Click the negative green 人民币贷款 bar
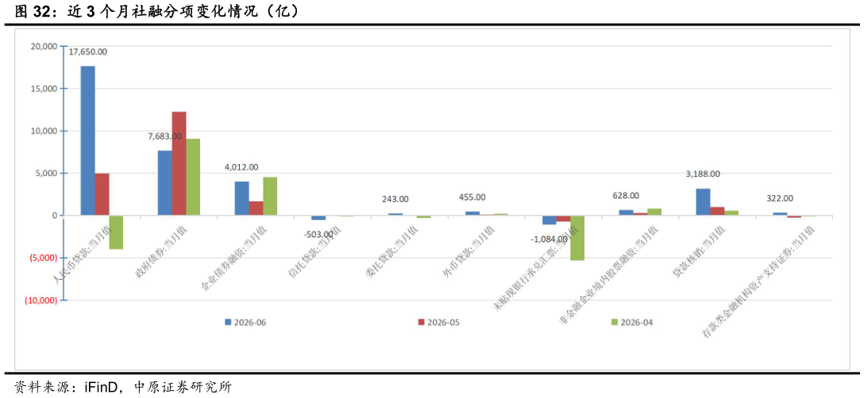This screenshot has height=398, width=864. [x=116, y=232]
